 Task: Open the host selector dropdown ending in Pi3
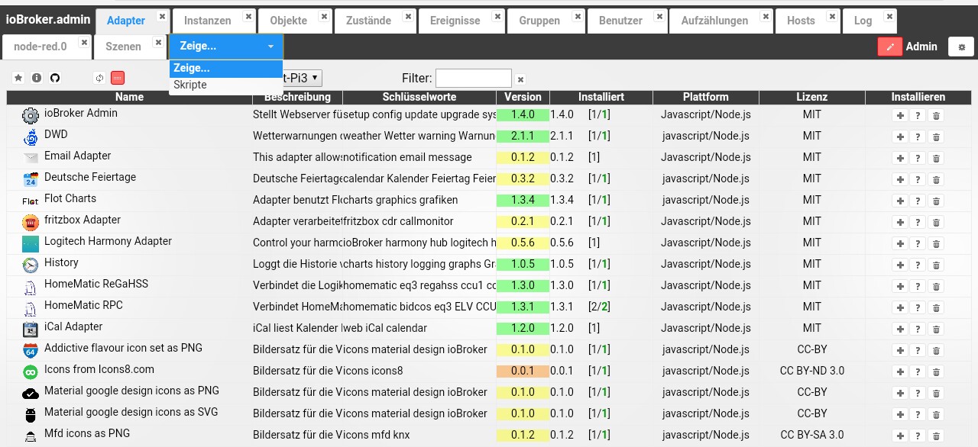(x=303, y=78)
